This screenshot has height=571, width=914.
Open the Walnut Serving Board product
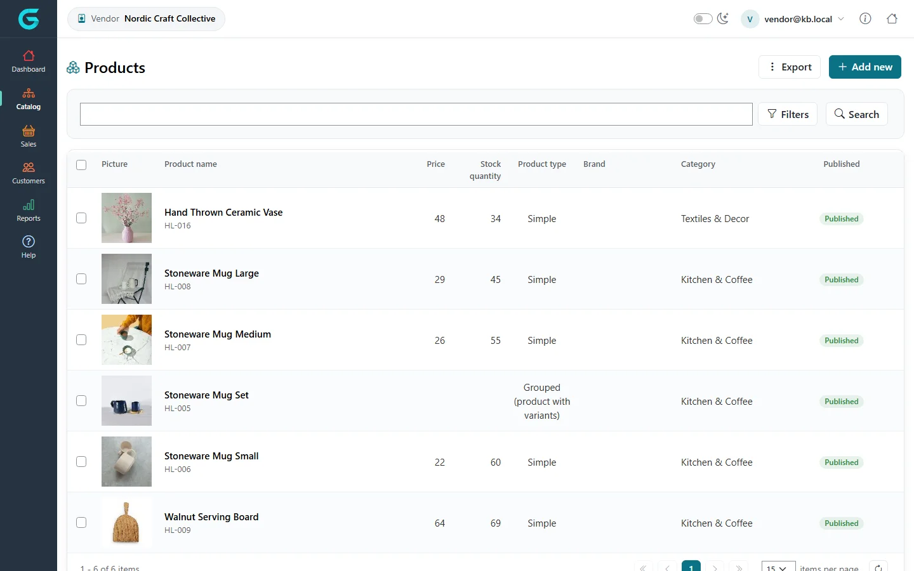[x=211, y=517]
